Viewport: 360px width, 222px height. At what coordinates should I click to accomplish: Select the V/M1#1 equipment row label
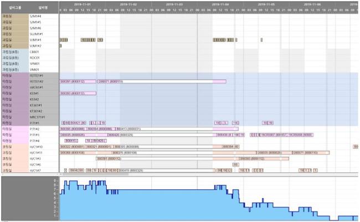[x=36, y=40]
